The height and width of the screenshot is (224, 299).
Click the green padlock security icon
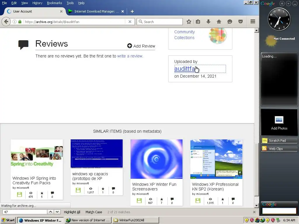[20, 22]
